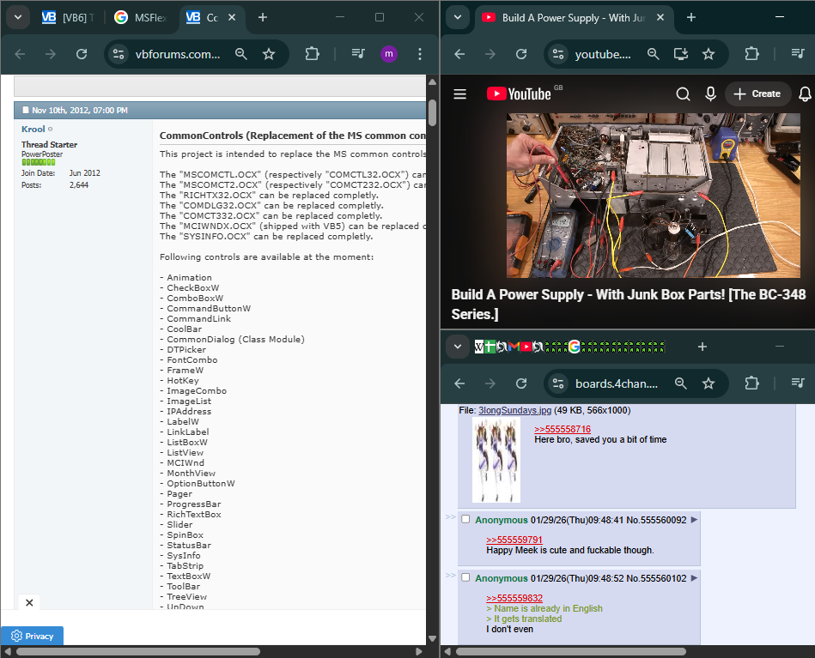
Task: Go back in YouTube window
Action: 460,54
